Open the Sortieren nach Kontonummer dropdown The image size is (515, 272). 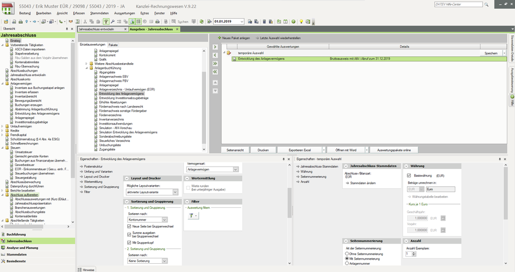(x=164, y=220)
